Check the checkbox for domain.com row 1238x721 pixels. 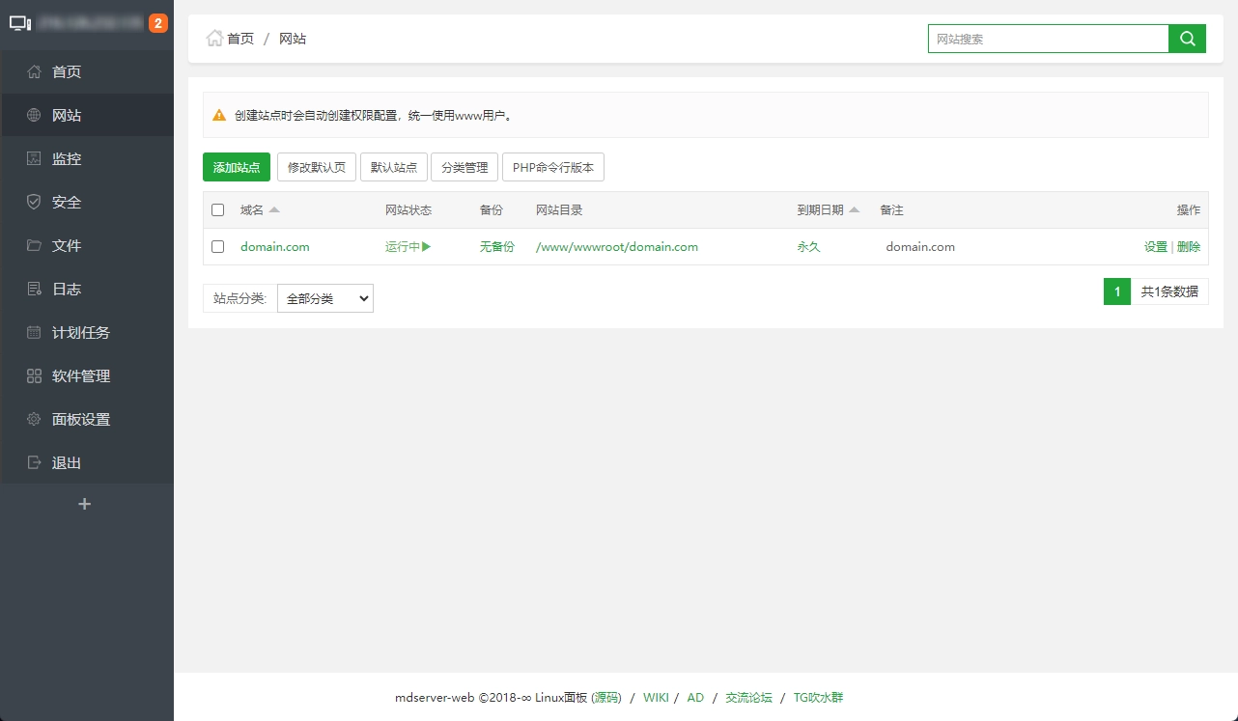pyautogui.click(x=217, y=246)
